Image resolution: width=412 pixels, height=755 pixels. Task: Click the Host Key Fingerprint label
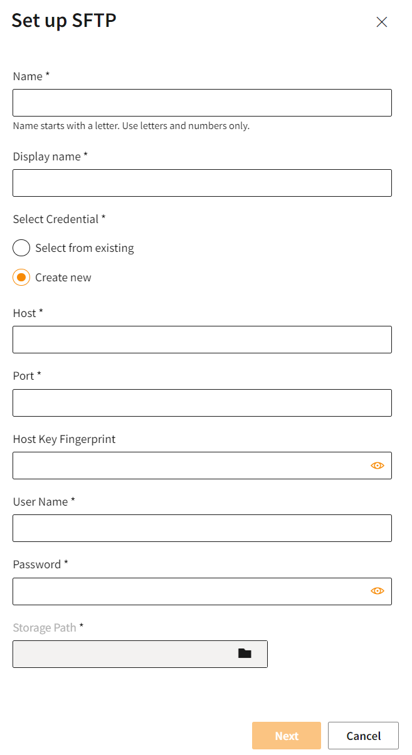pos(64,439)
